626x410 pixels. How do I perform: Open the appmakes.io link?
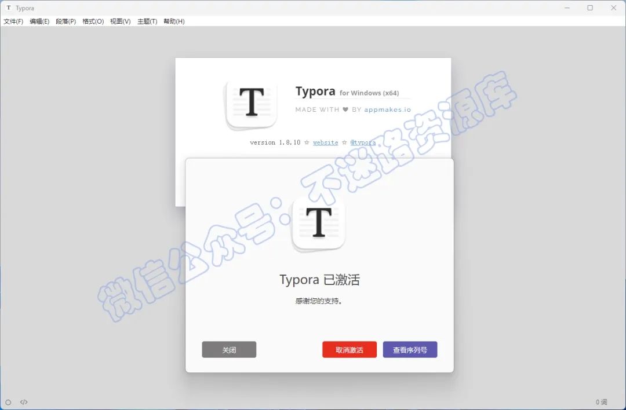387,109
